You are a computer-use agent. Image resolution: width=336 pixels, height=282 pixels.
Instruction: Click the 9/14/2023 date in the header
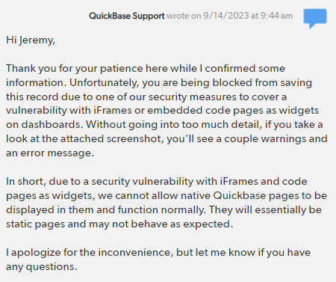coord(226,16)
